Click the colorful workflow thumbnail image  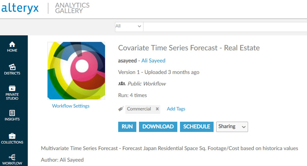[x=76, y=70]
